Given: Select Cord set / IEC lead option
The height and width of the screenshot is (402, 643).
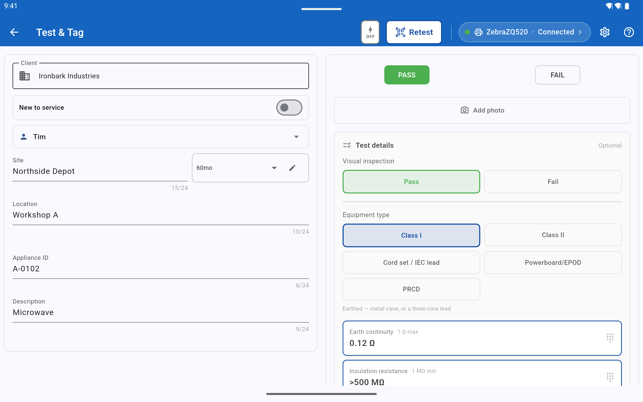Looking at the screenshot, I should pos(411,263).
